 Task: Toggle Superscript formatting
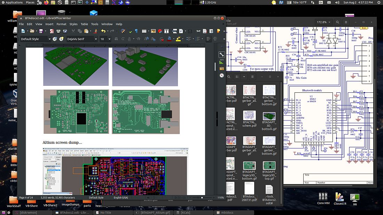click(x=146, y=39)
